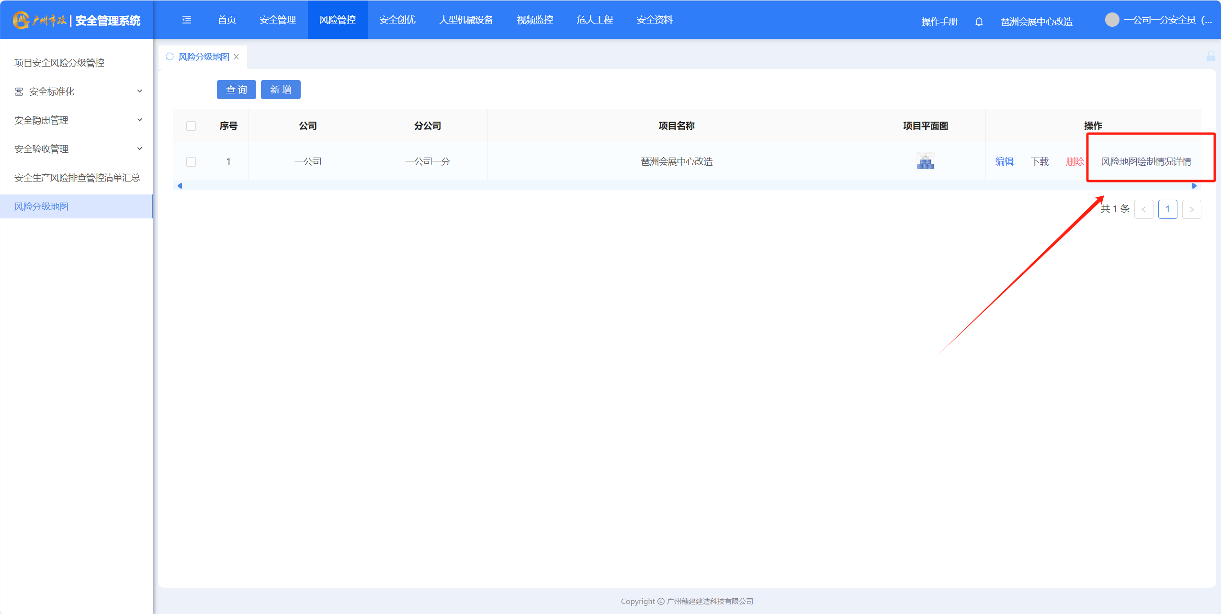The width and height of the screenshot is (1221, 614).
Task: Click the refresh icon on 风险分级地图 tab
Action: click(170, 57)
